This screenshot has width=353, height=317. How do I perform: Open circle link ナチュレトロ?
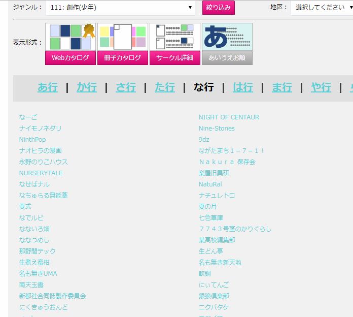tap(217, 196)
